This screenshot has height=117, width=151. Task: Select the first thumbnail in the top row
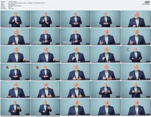tap(15, 19)
